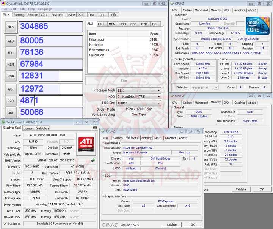273x229 pixels.
Task: Open the Language menu in CrystalMark
Action: click(45, 9)
